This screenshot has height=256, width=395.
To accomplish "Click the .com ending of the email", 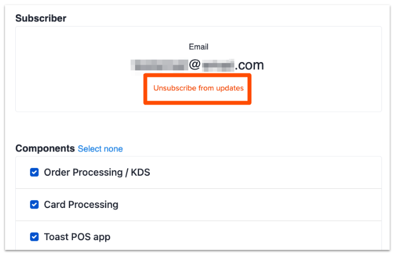I will point(250,65).
